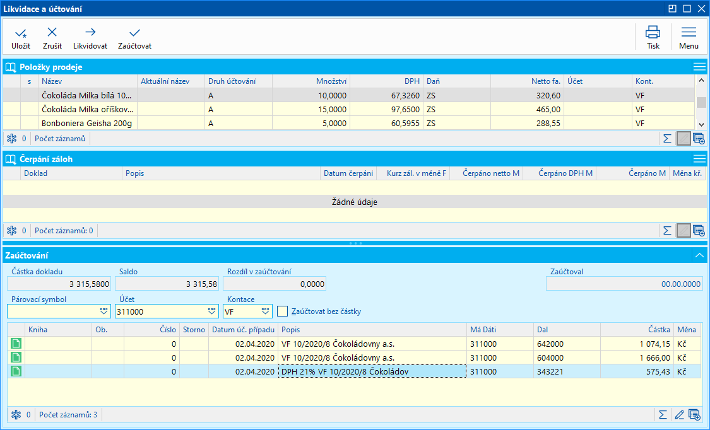Select Dal cell 604000
Image resolution: width=710 pixels, height=430 pixels.
[x=567, y=357]
